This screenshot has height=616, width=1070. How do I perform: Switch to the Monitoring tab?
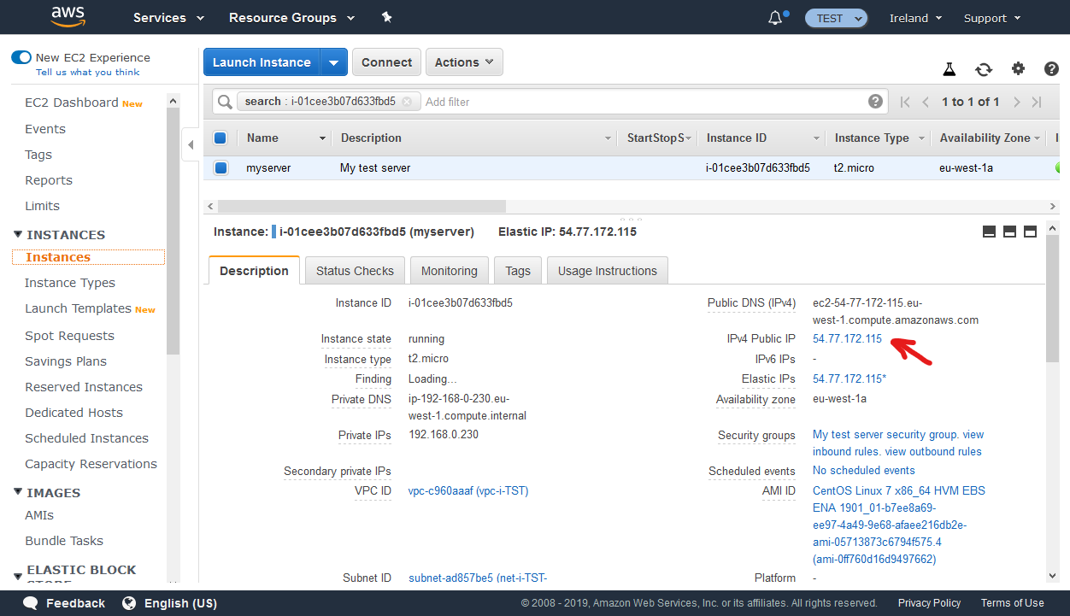[450, 271]
